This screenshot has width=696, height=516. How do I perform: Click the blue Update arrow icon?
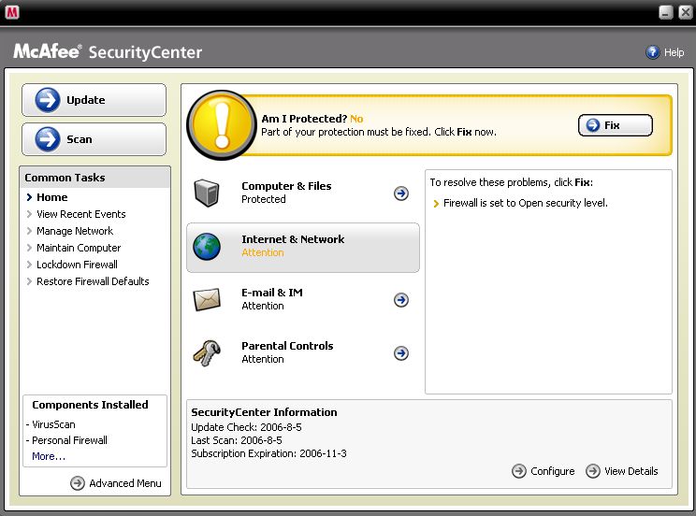coord(48,100)
